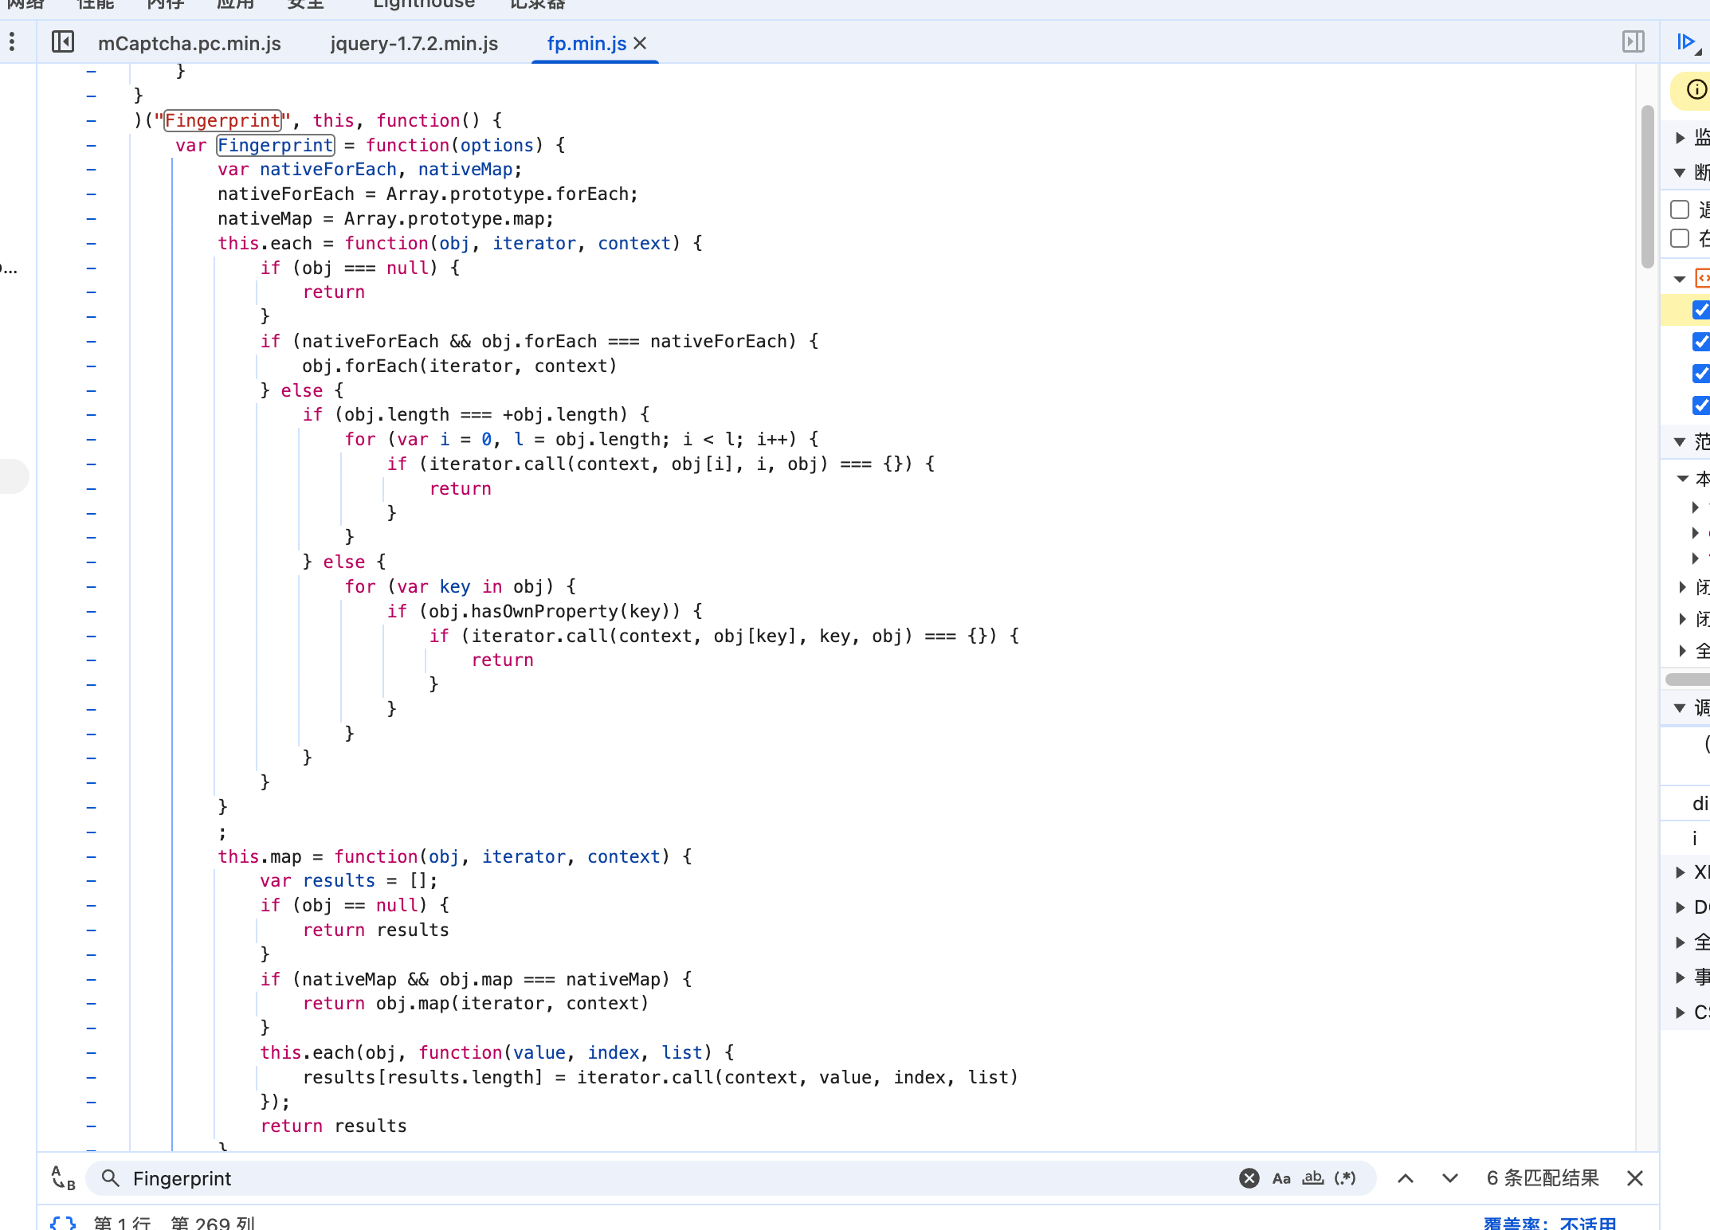1710x1230 pixels.
Task: Click gutter marker beside 'this.each = function' line
Action: (x=92, y=243)
